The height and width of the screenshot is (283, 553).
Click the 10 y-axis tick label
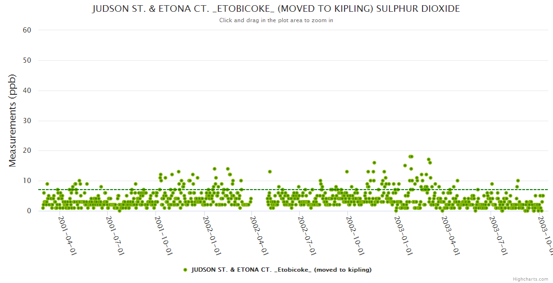click(x=27, y=181)
